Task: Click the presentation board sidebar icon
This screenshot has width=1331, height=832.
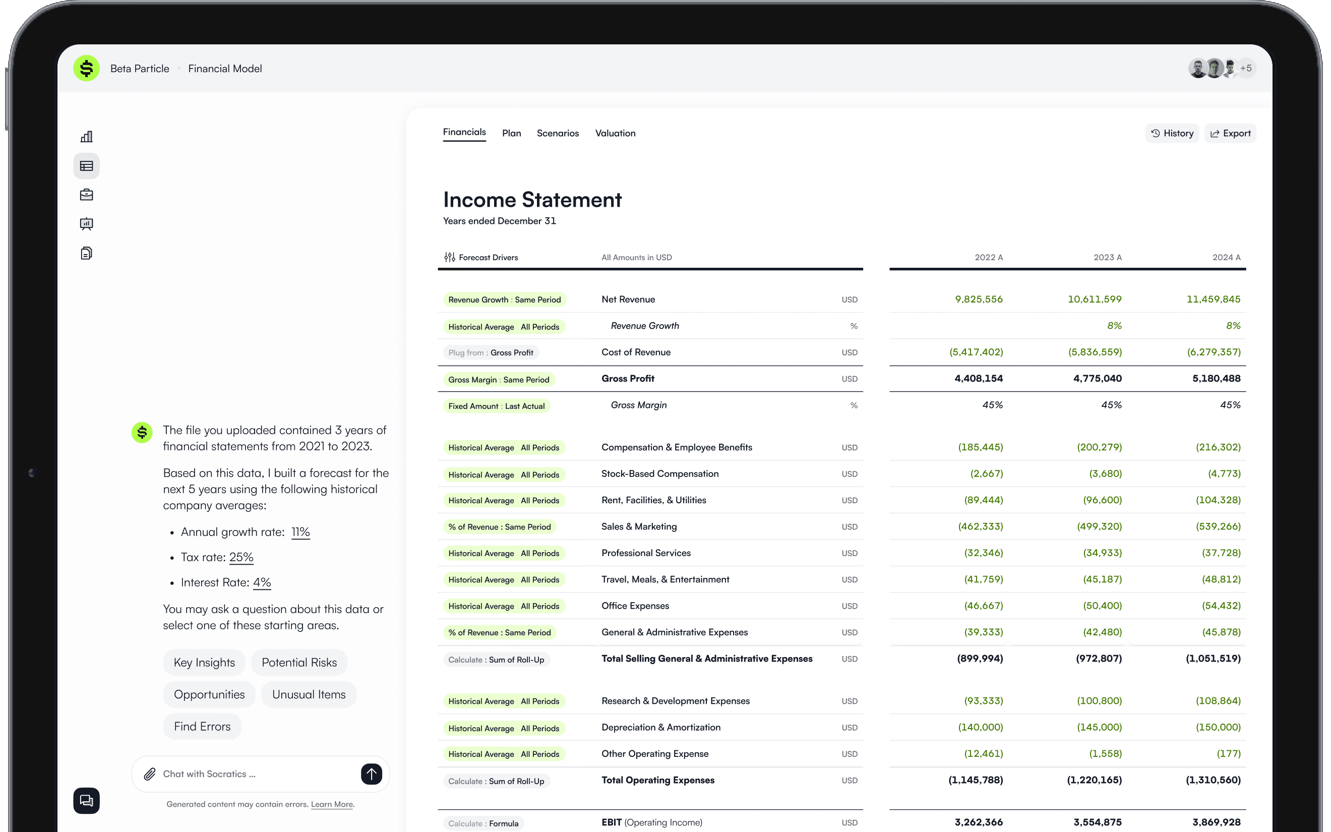Action: pyautogui.click(x=86, y=223)
